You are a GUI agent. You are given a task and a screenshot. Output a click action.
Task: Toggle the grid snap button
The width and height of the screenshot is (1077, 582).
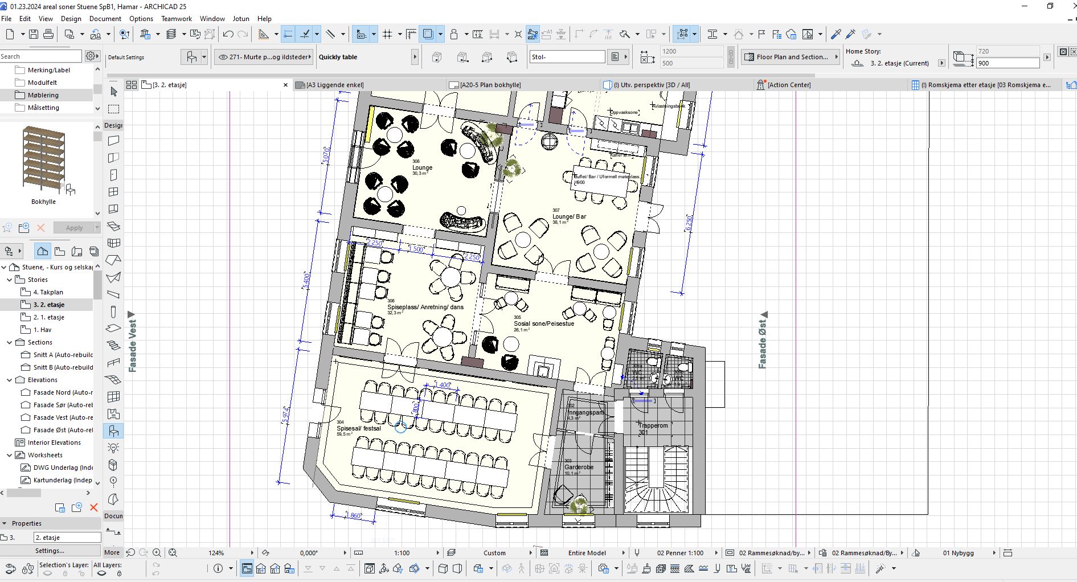pyautogui.click(x=388, y=35)
